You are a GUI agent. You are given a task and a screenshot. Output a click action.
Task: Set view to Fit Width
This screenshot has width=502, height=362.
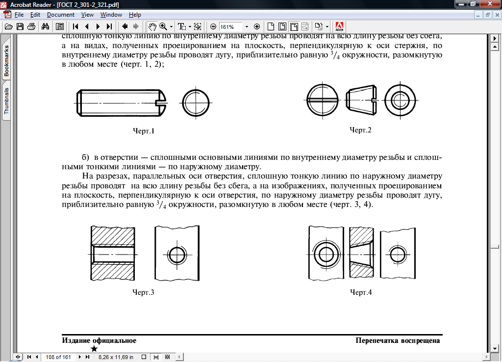click(294, 26)
